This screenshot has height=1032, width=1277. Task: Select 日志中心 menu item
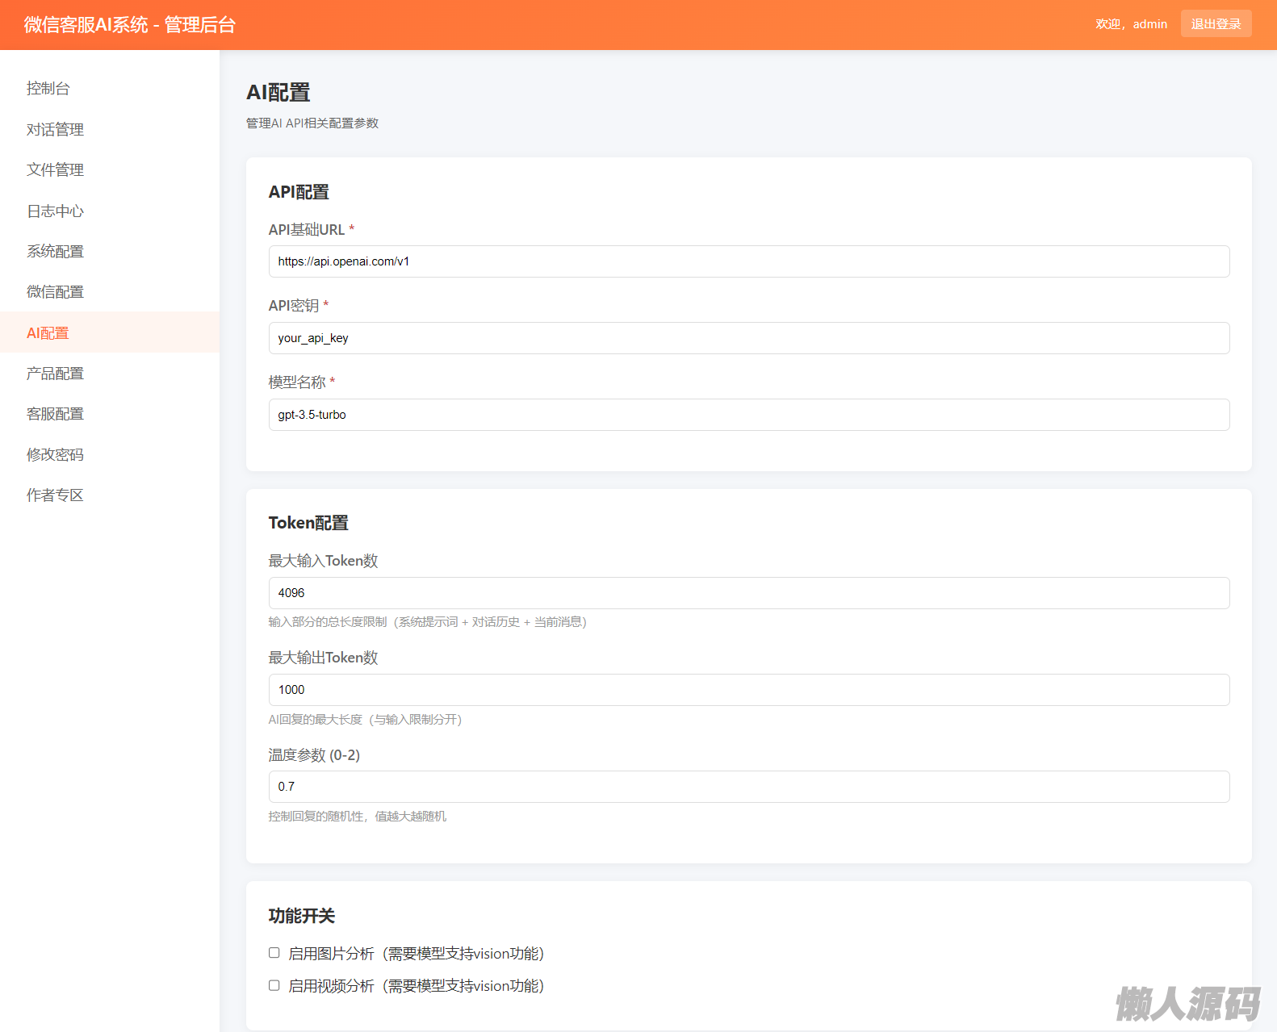pos(55,211)
